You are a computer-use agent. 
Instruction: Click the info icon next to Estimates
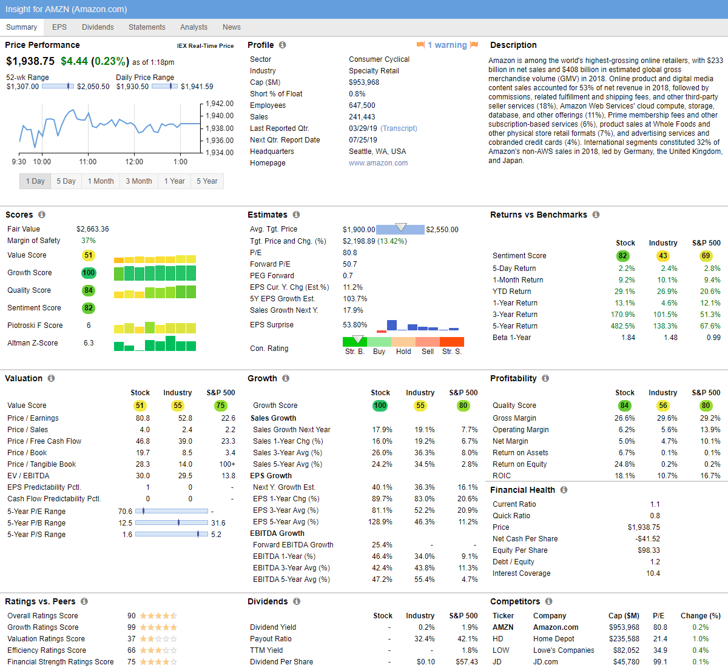(296, 215)
